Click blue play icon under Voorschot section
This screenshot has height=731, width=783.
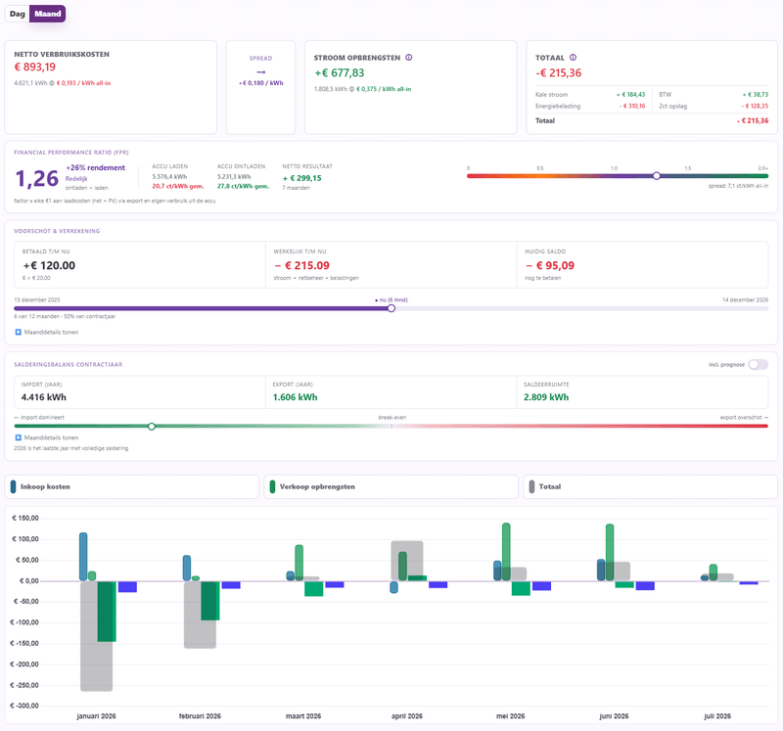[x=18, y=332]
